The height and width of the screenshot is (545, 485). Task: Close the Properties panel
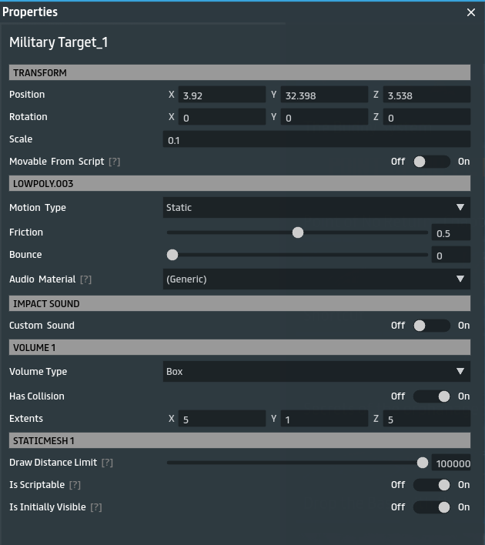pyautogui.click(x=471, y=12)
